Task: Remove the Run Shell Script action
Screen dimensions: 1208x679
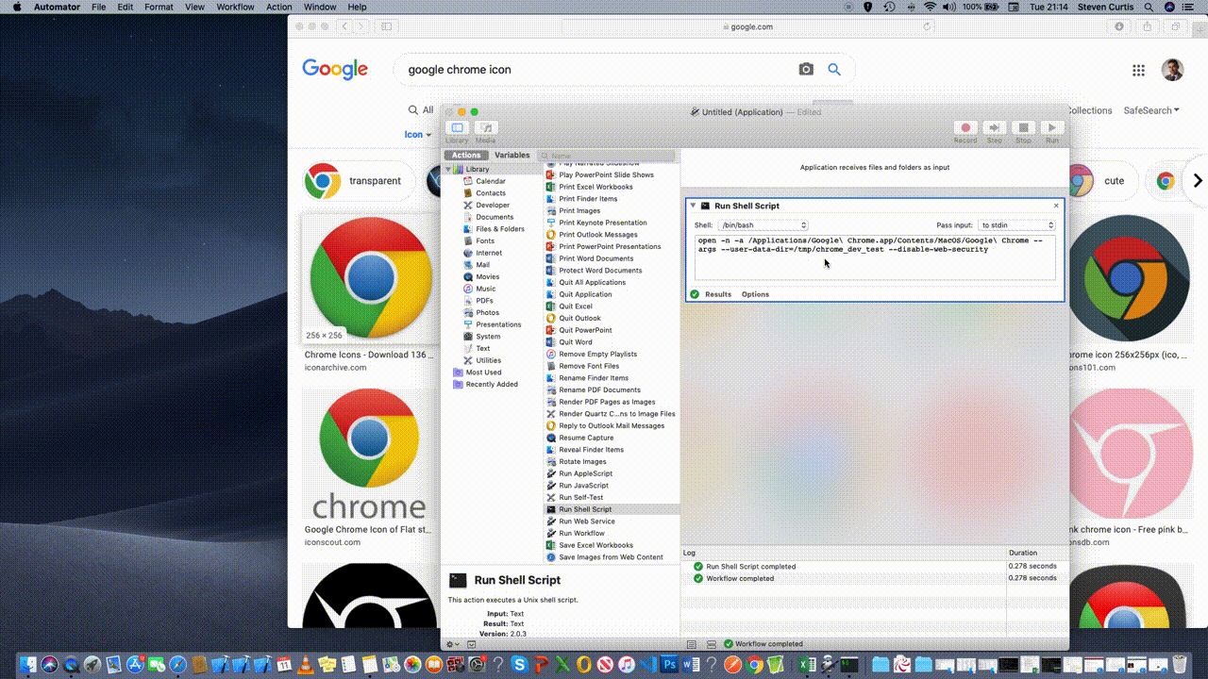Action: point(1056,206)
